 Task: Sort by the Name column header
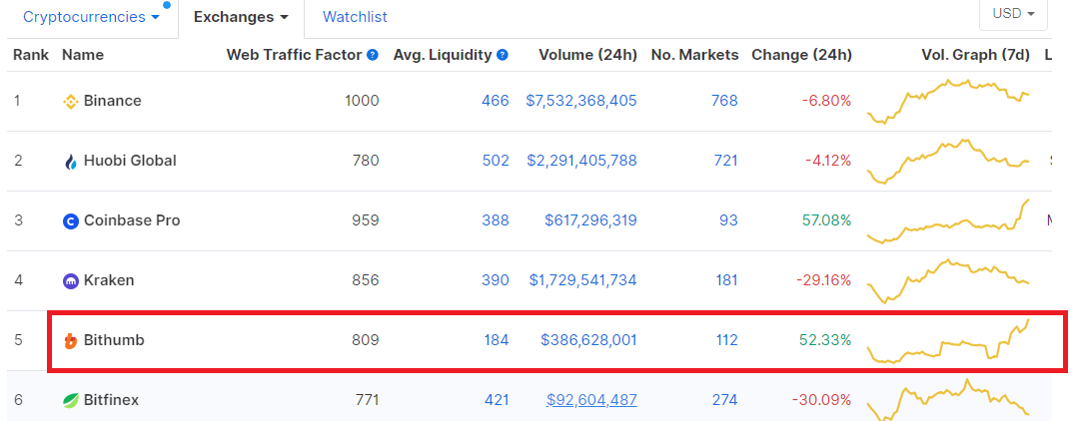click(83, 54)
